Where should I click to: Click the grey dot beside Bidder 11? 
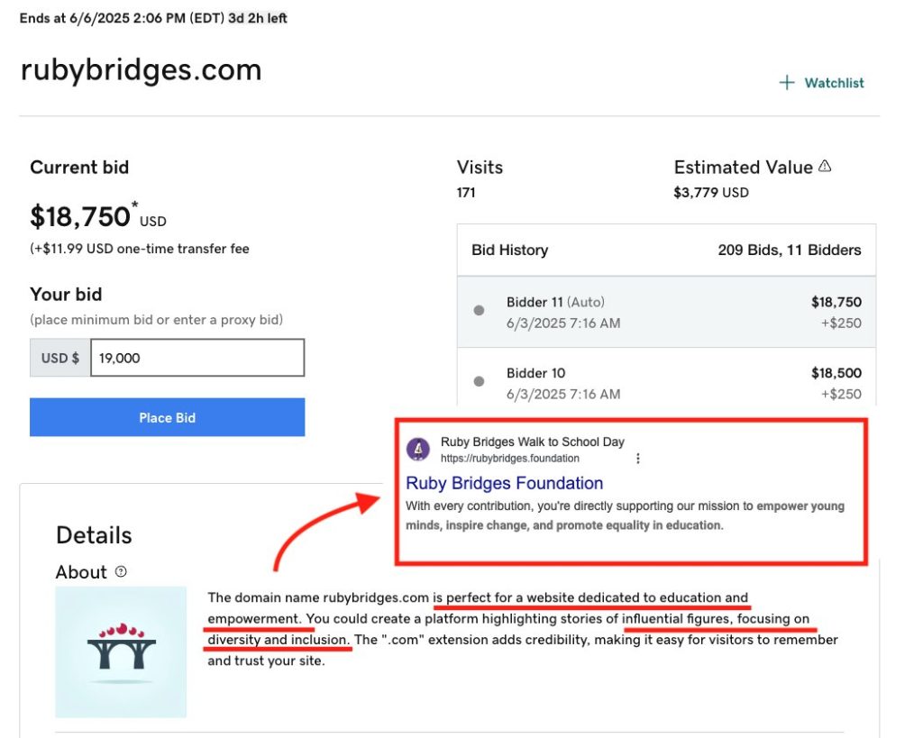tap(480, 311)
